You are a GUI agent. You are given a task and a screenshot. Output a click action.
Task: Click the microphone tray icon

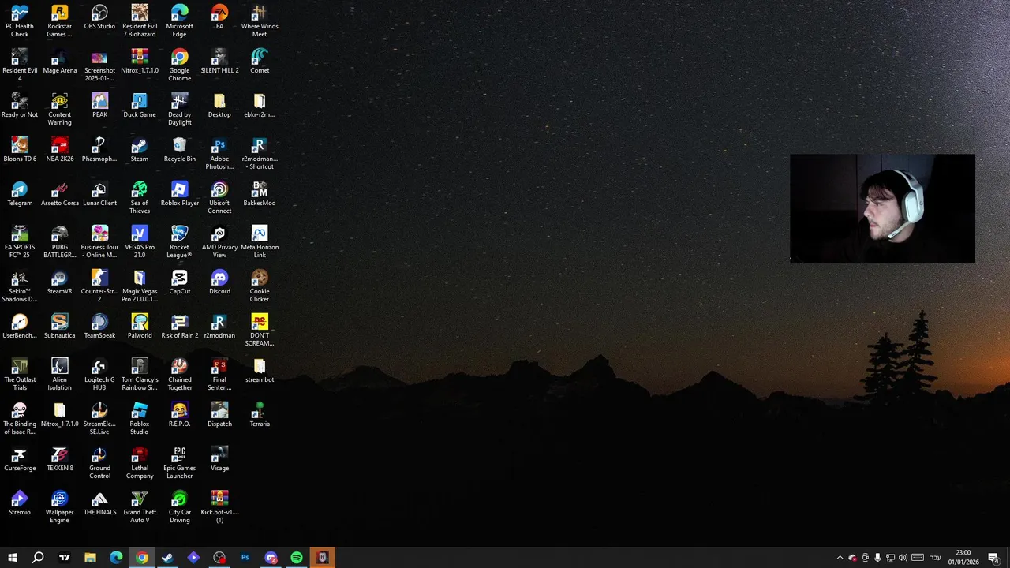(877, 558)
